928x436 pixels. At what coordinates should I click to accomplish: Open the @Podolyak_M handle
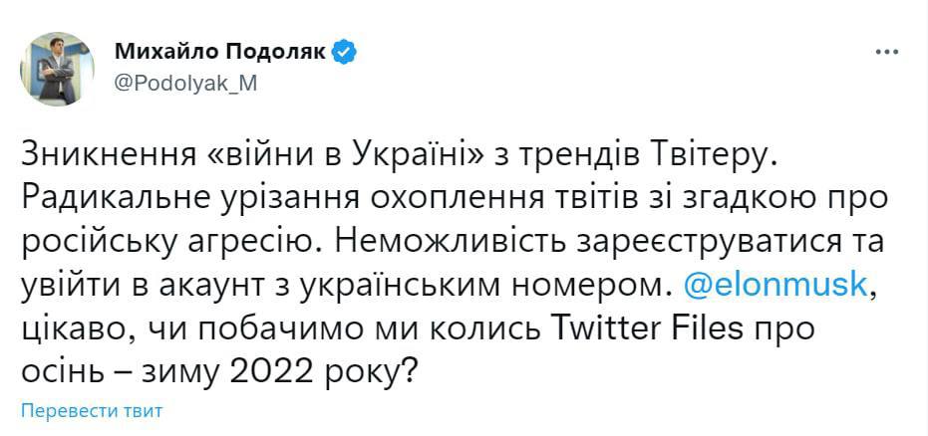click(186, 84)
